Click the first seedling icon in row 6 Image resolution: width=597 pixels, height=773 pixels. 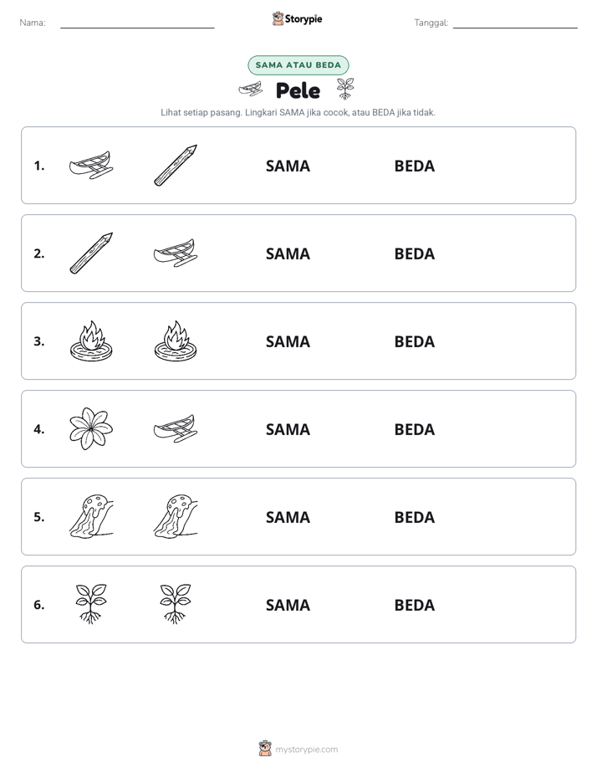[91, 604]
